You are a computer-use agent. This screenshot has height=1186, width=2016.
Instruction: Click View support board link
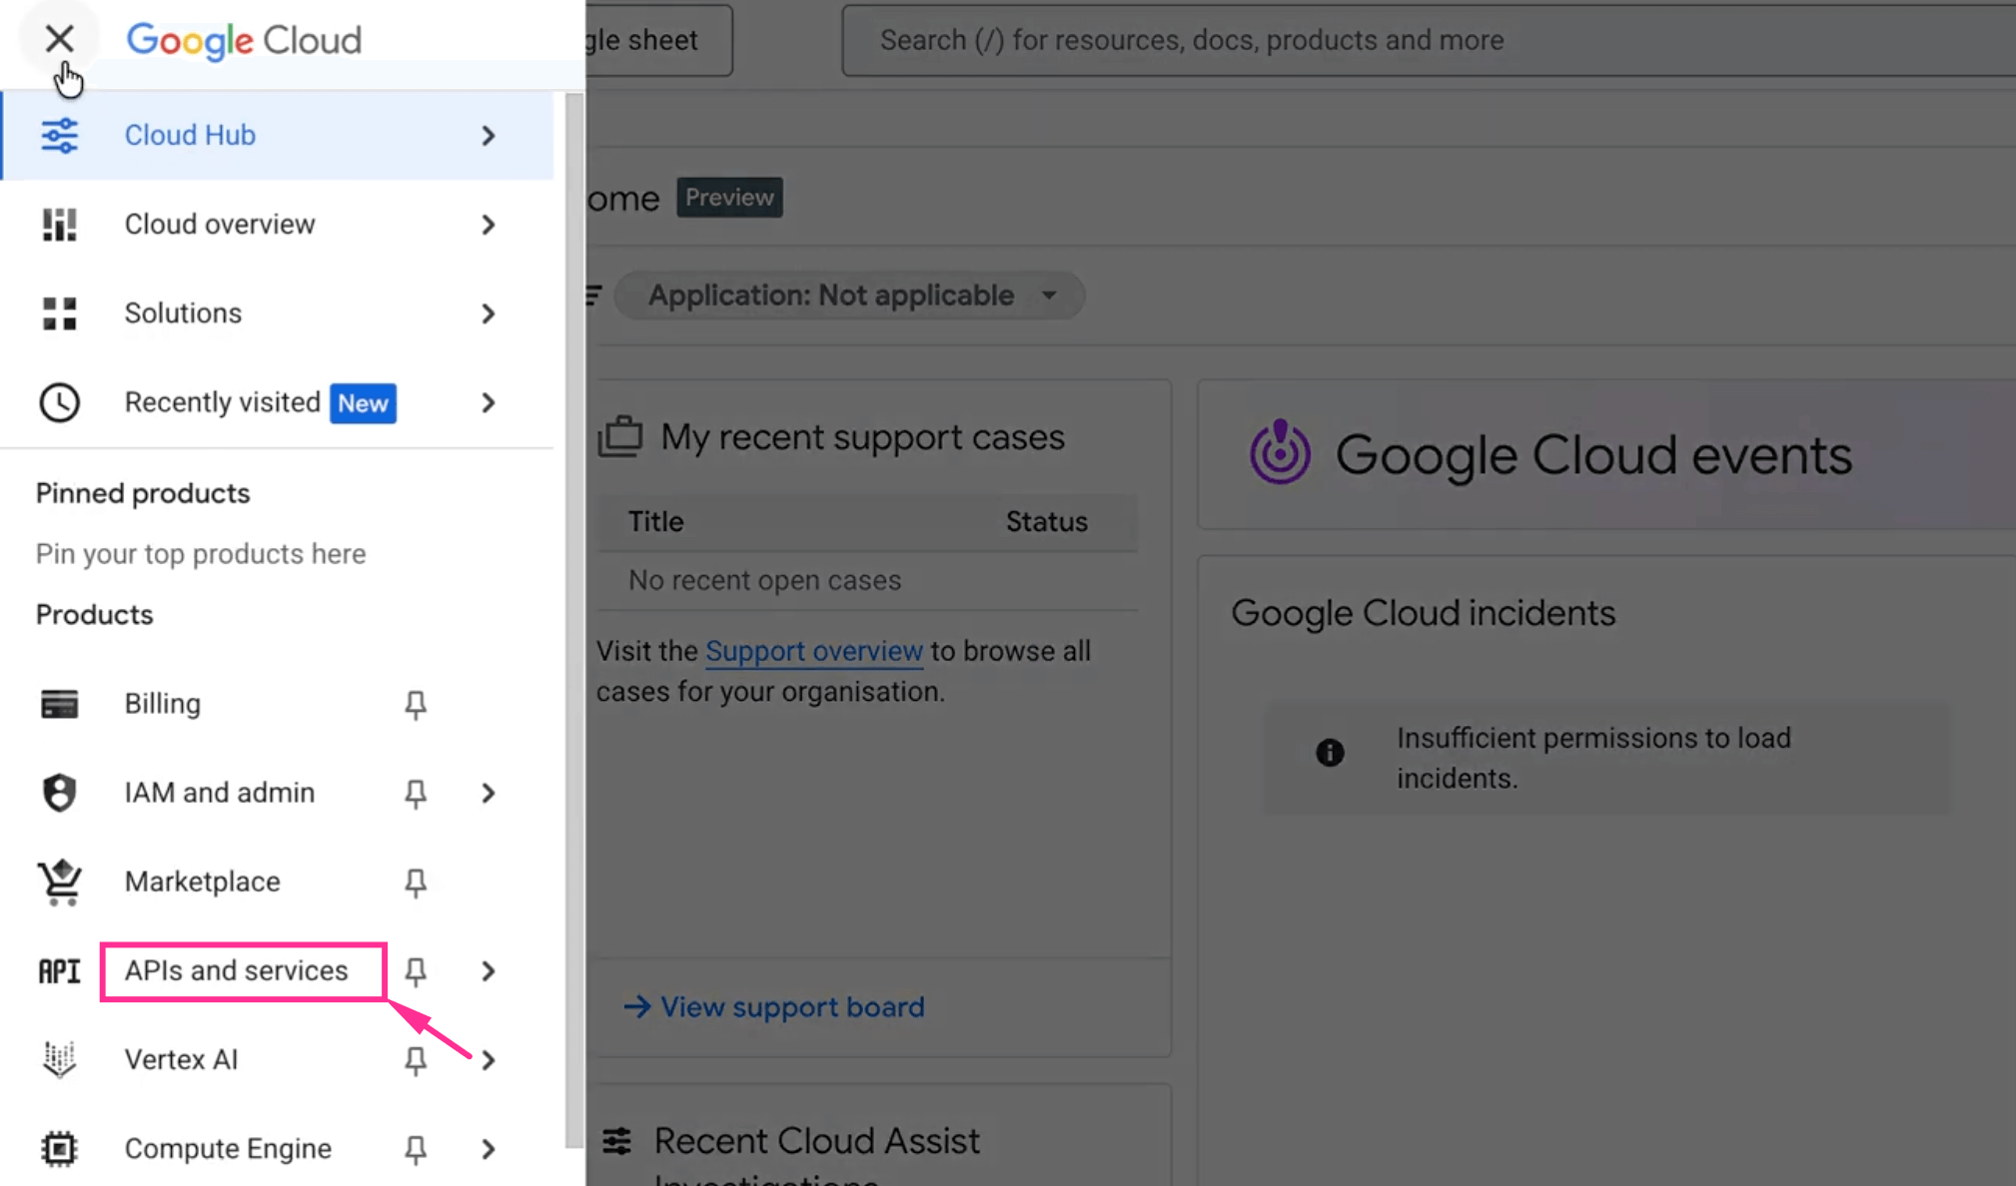[774, 1006]
